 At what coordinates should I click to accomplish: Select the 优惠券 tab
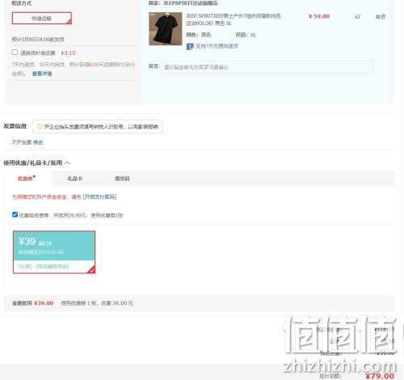(27, 179)
